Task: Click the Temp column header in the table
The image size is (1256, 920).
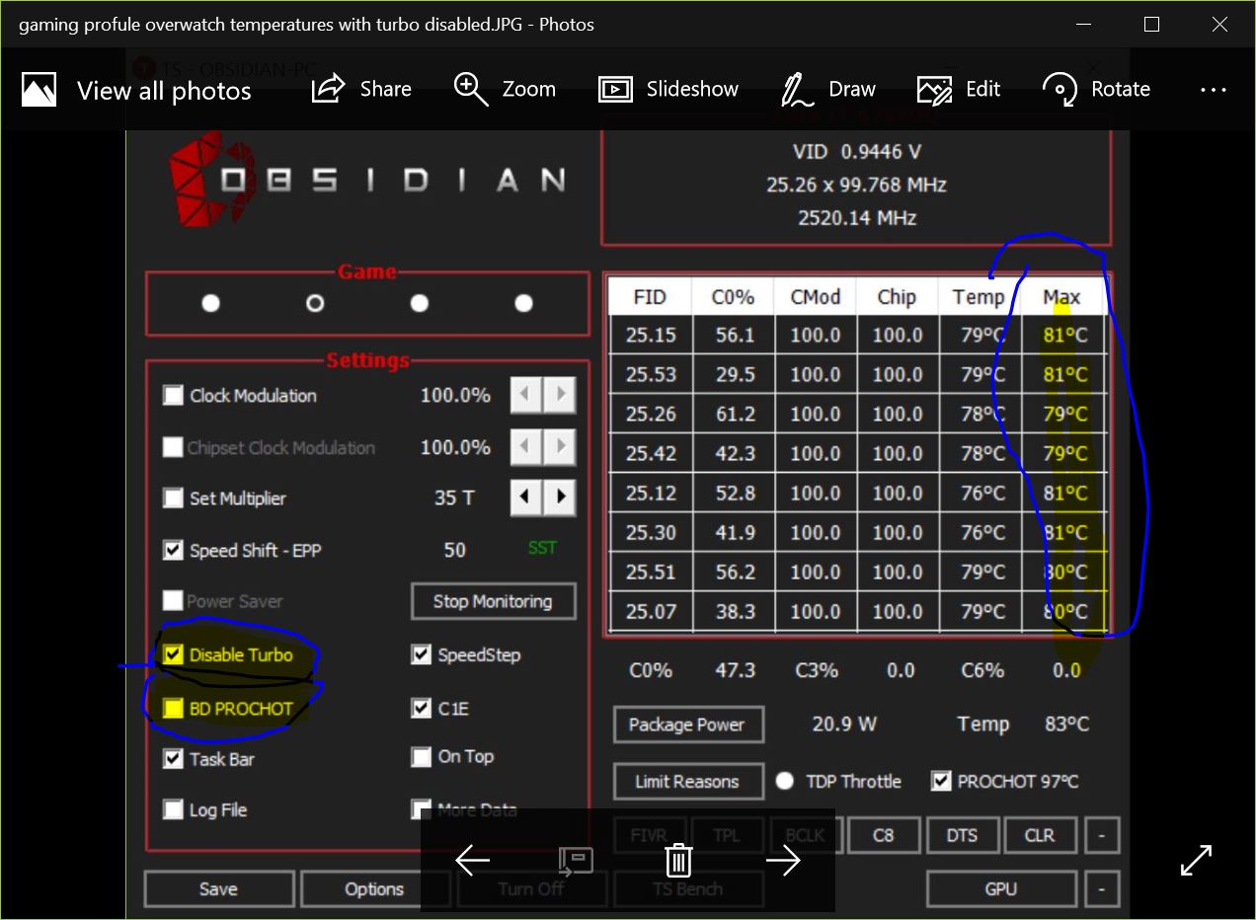Action: [x=979, y=297]
